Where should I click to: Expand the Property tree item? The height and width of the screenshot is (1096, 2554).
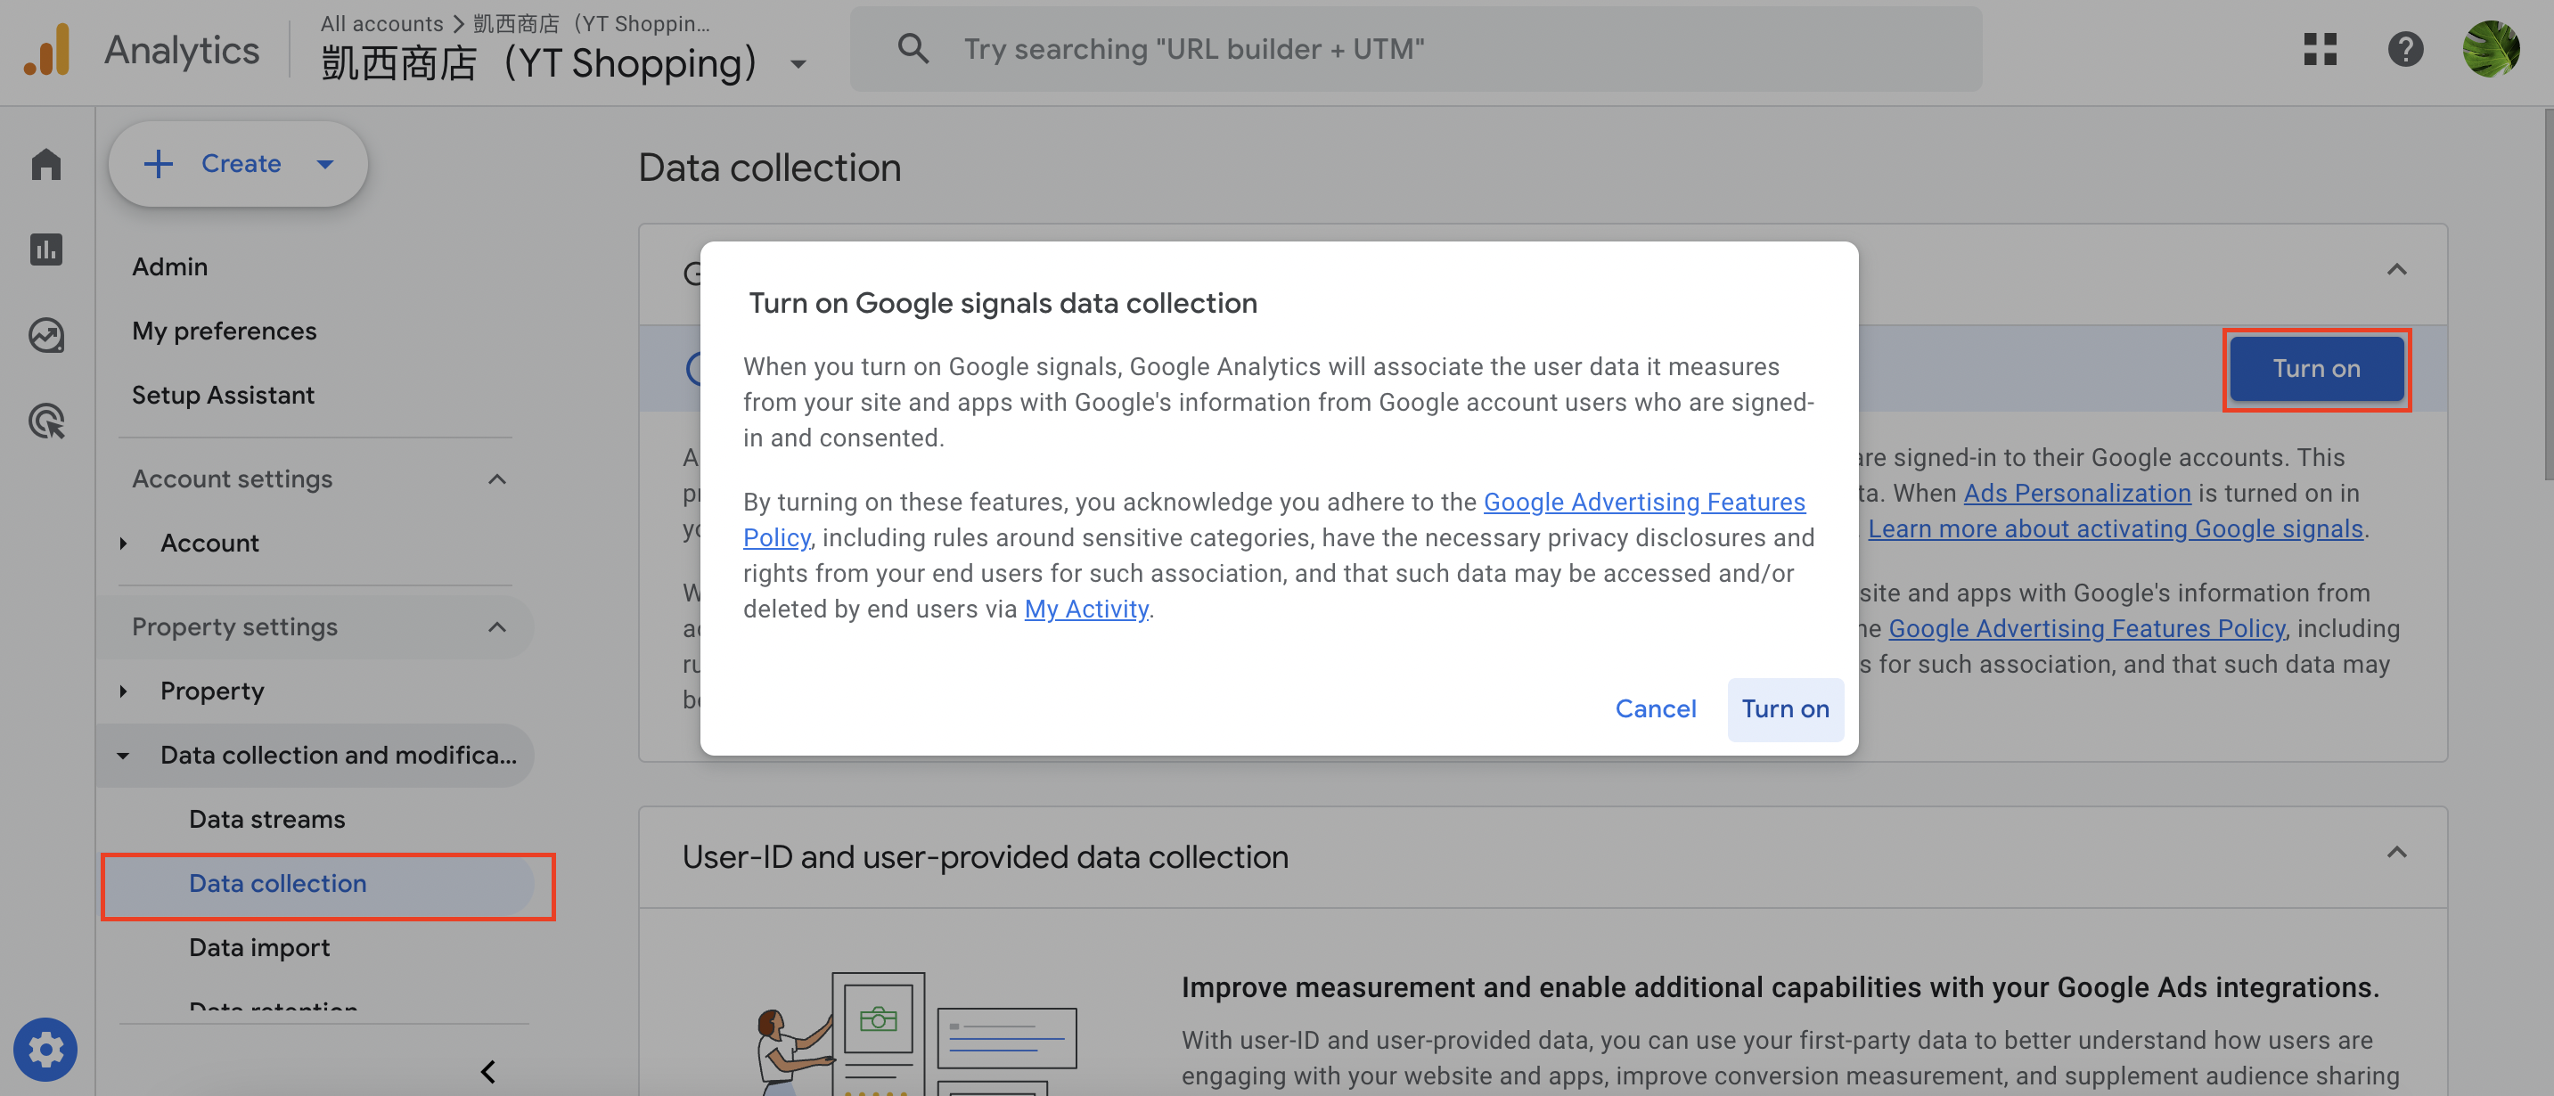pos(124,691)
